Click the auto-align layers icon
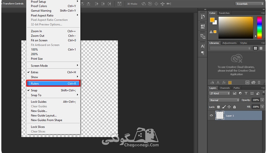The image size is (267, 153). [x=119, y=4]
